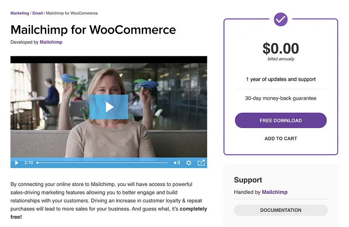Open the Email breadcrumb link

(38, 13)
